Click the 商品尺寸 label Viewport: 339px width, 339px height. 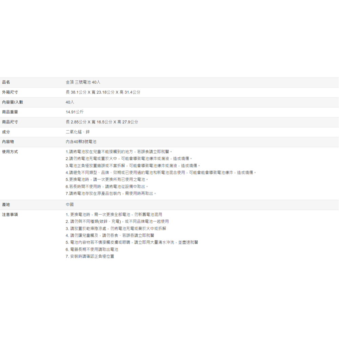[x=10, y=122]
